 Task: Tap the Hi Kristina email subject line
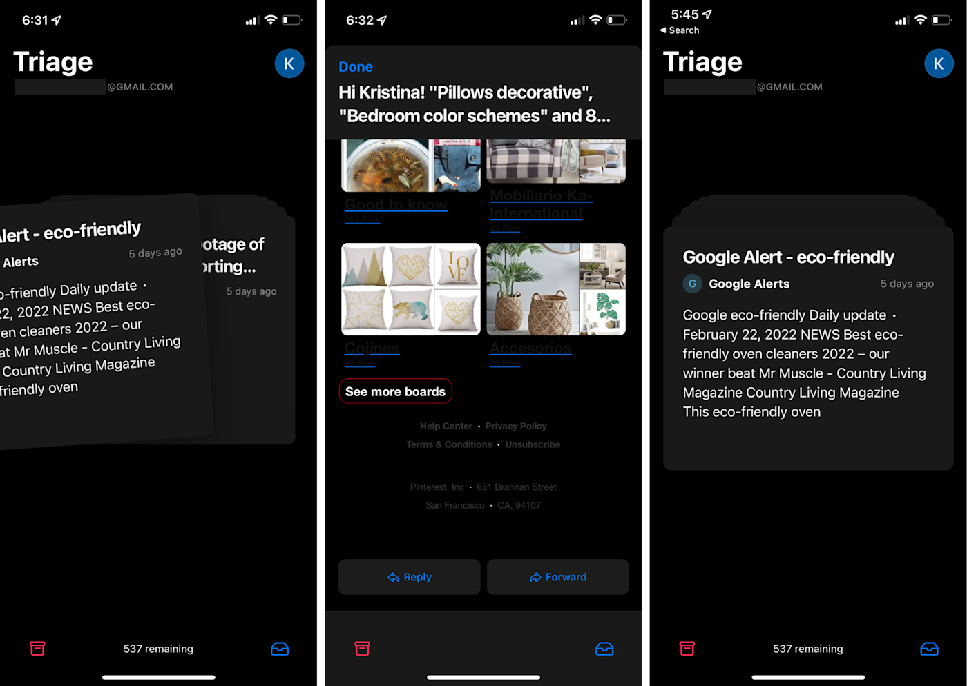(475, 104)
